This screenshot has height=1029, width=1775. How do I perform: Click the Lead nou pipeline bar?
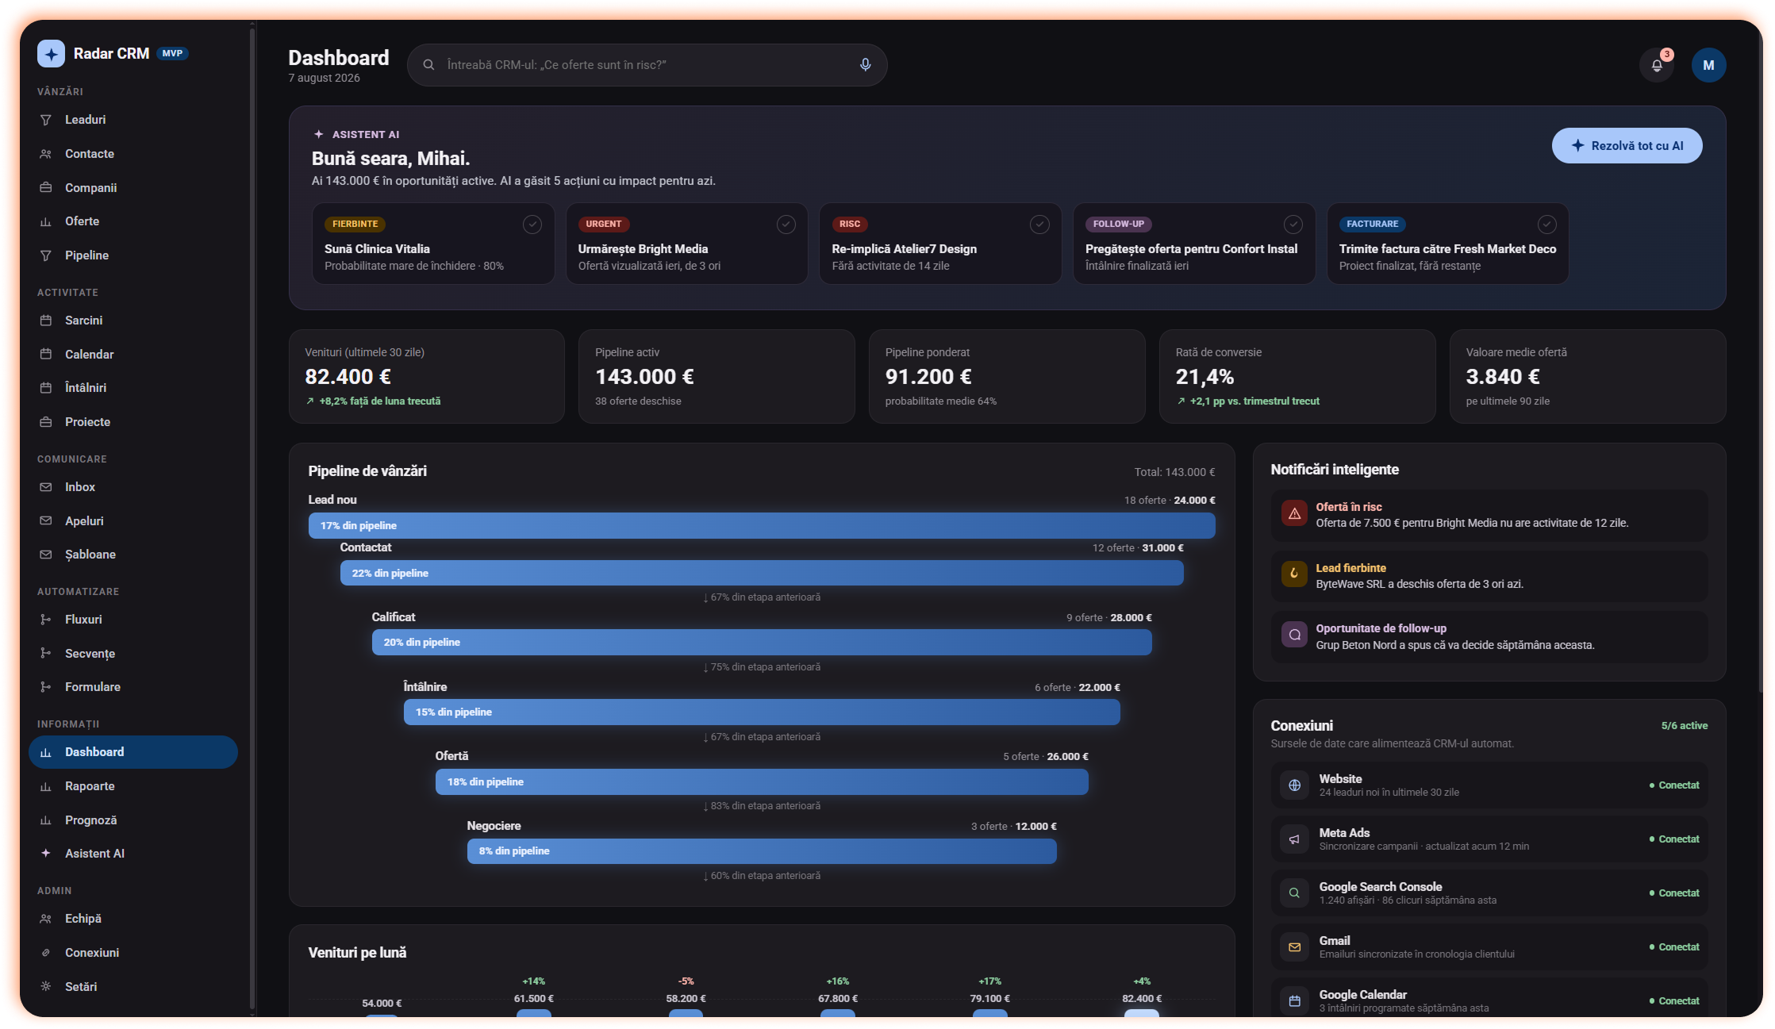pyautogui.click(x=762, y=525)
